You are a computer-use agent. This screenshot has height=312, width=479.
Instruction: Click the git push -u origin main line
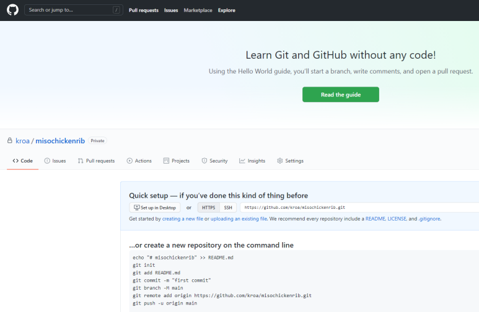point(165,303)
